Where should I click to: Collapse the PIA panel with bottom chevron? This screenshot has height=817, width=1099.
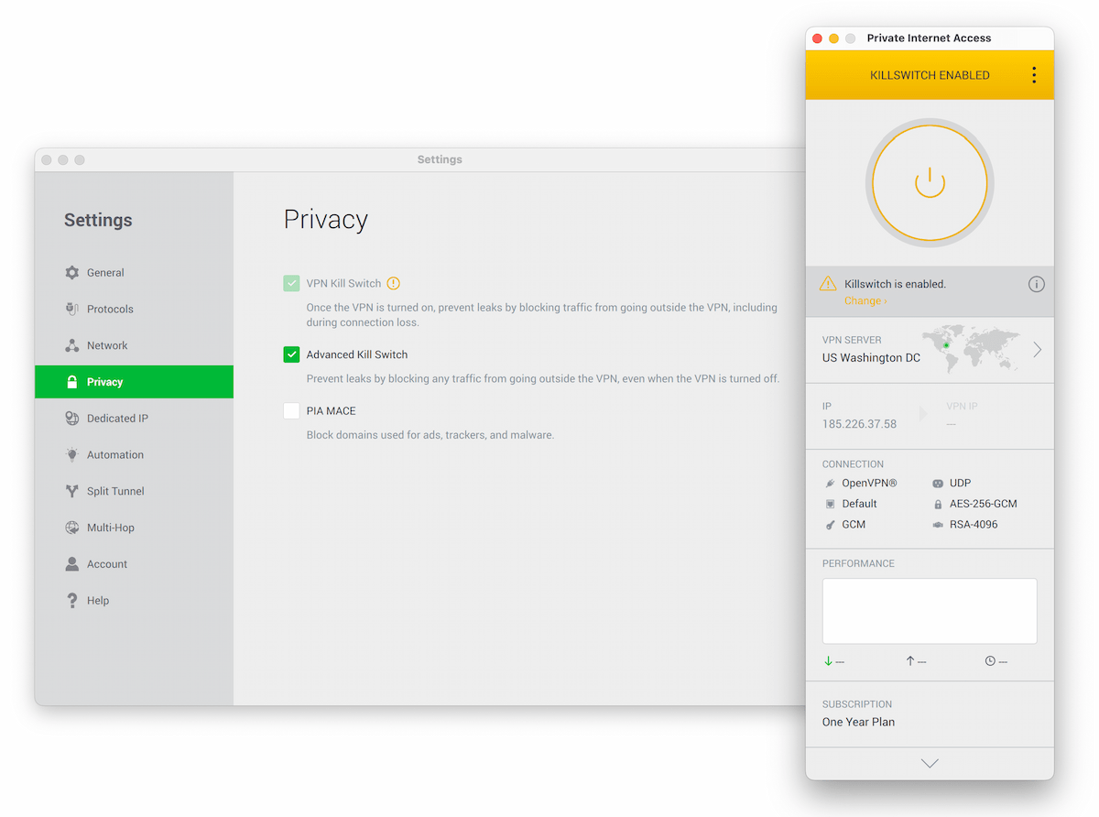pyautogui.click(x=930, y=763)
